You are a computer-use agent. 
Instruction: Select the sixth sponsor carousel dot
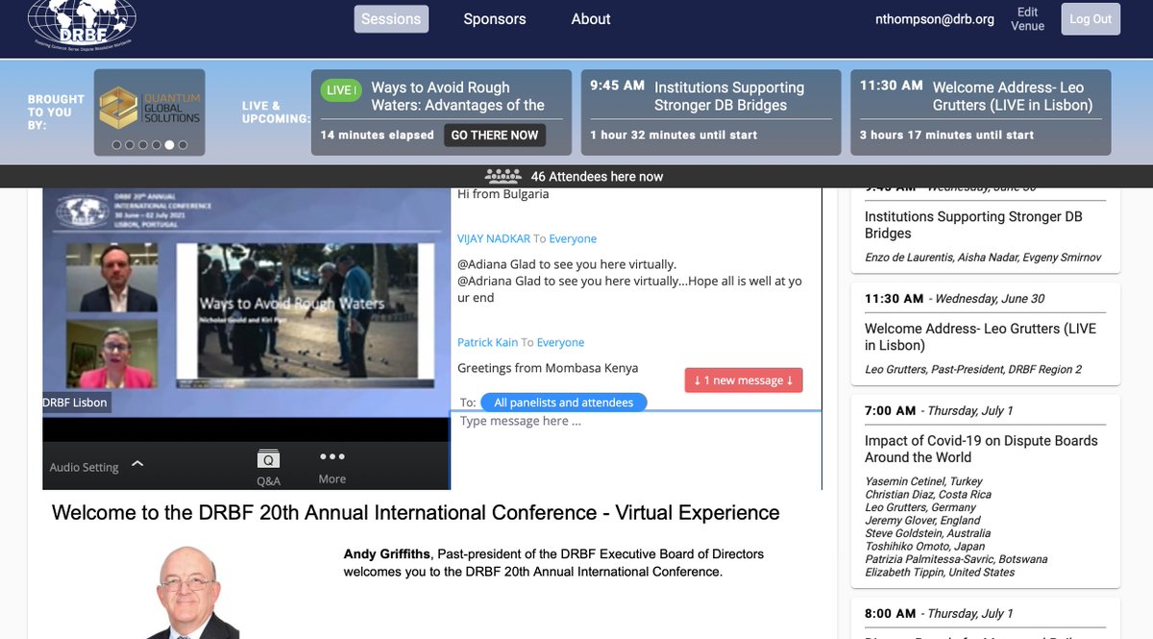(183, 145)
